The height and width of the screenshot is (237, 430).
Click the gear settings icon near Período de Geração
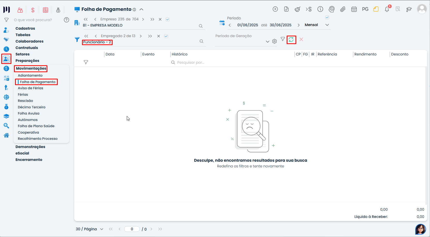275,41
